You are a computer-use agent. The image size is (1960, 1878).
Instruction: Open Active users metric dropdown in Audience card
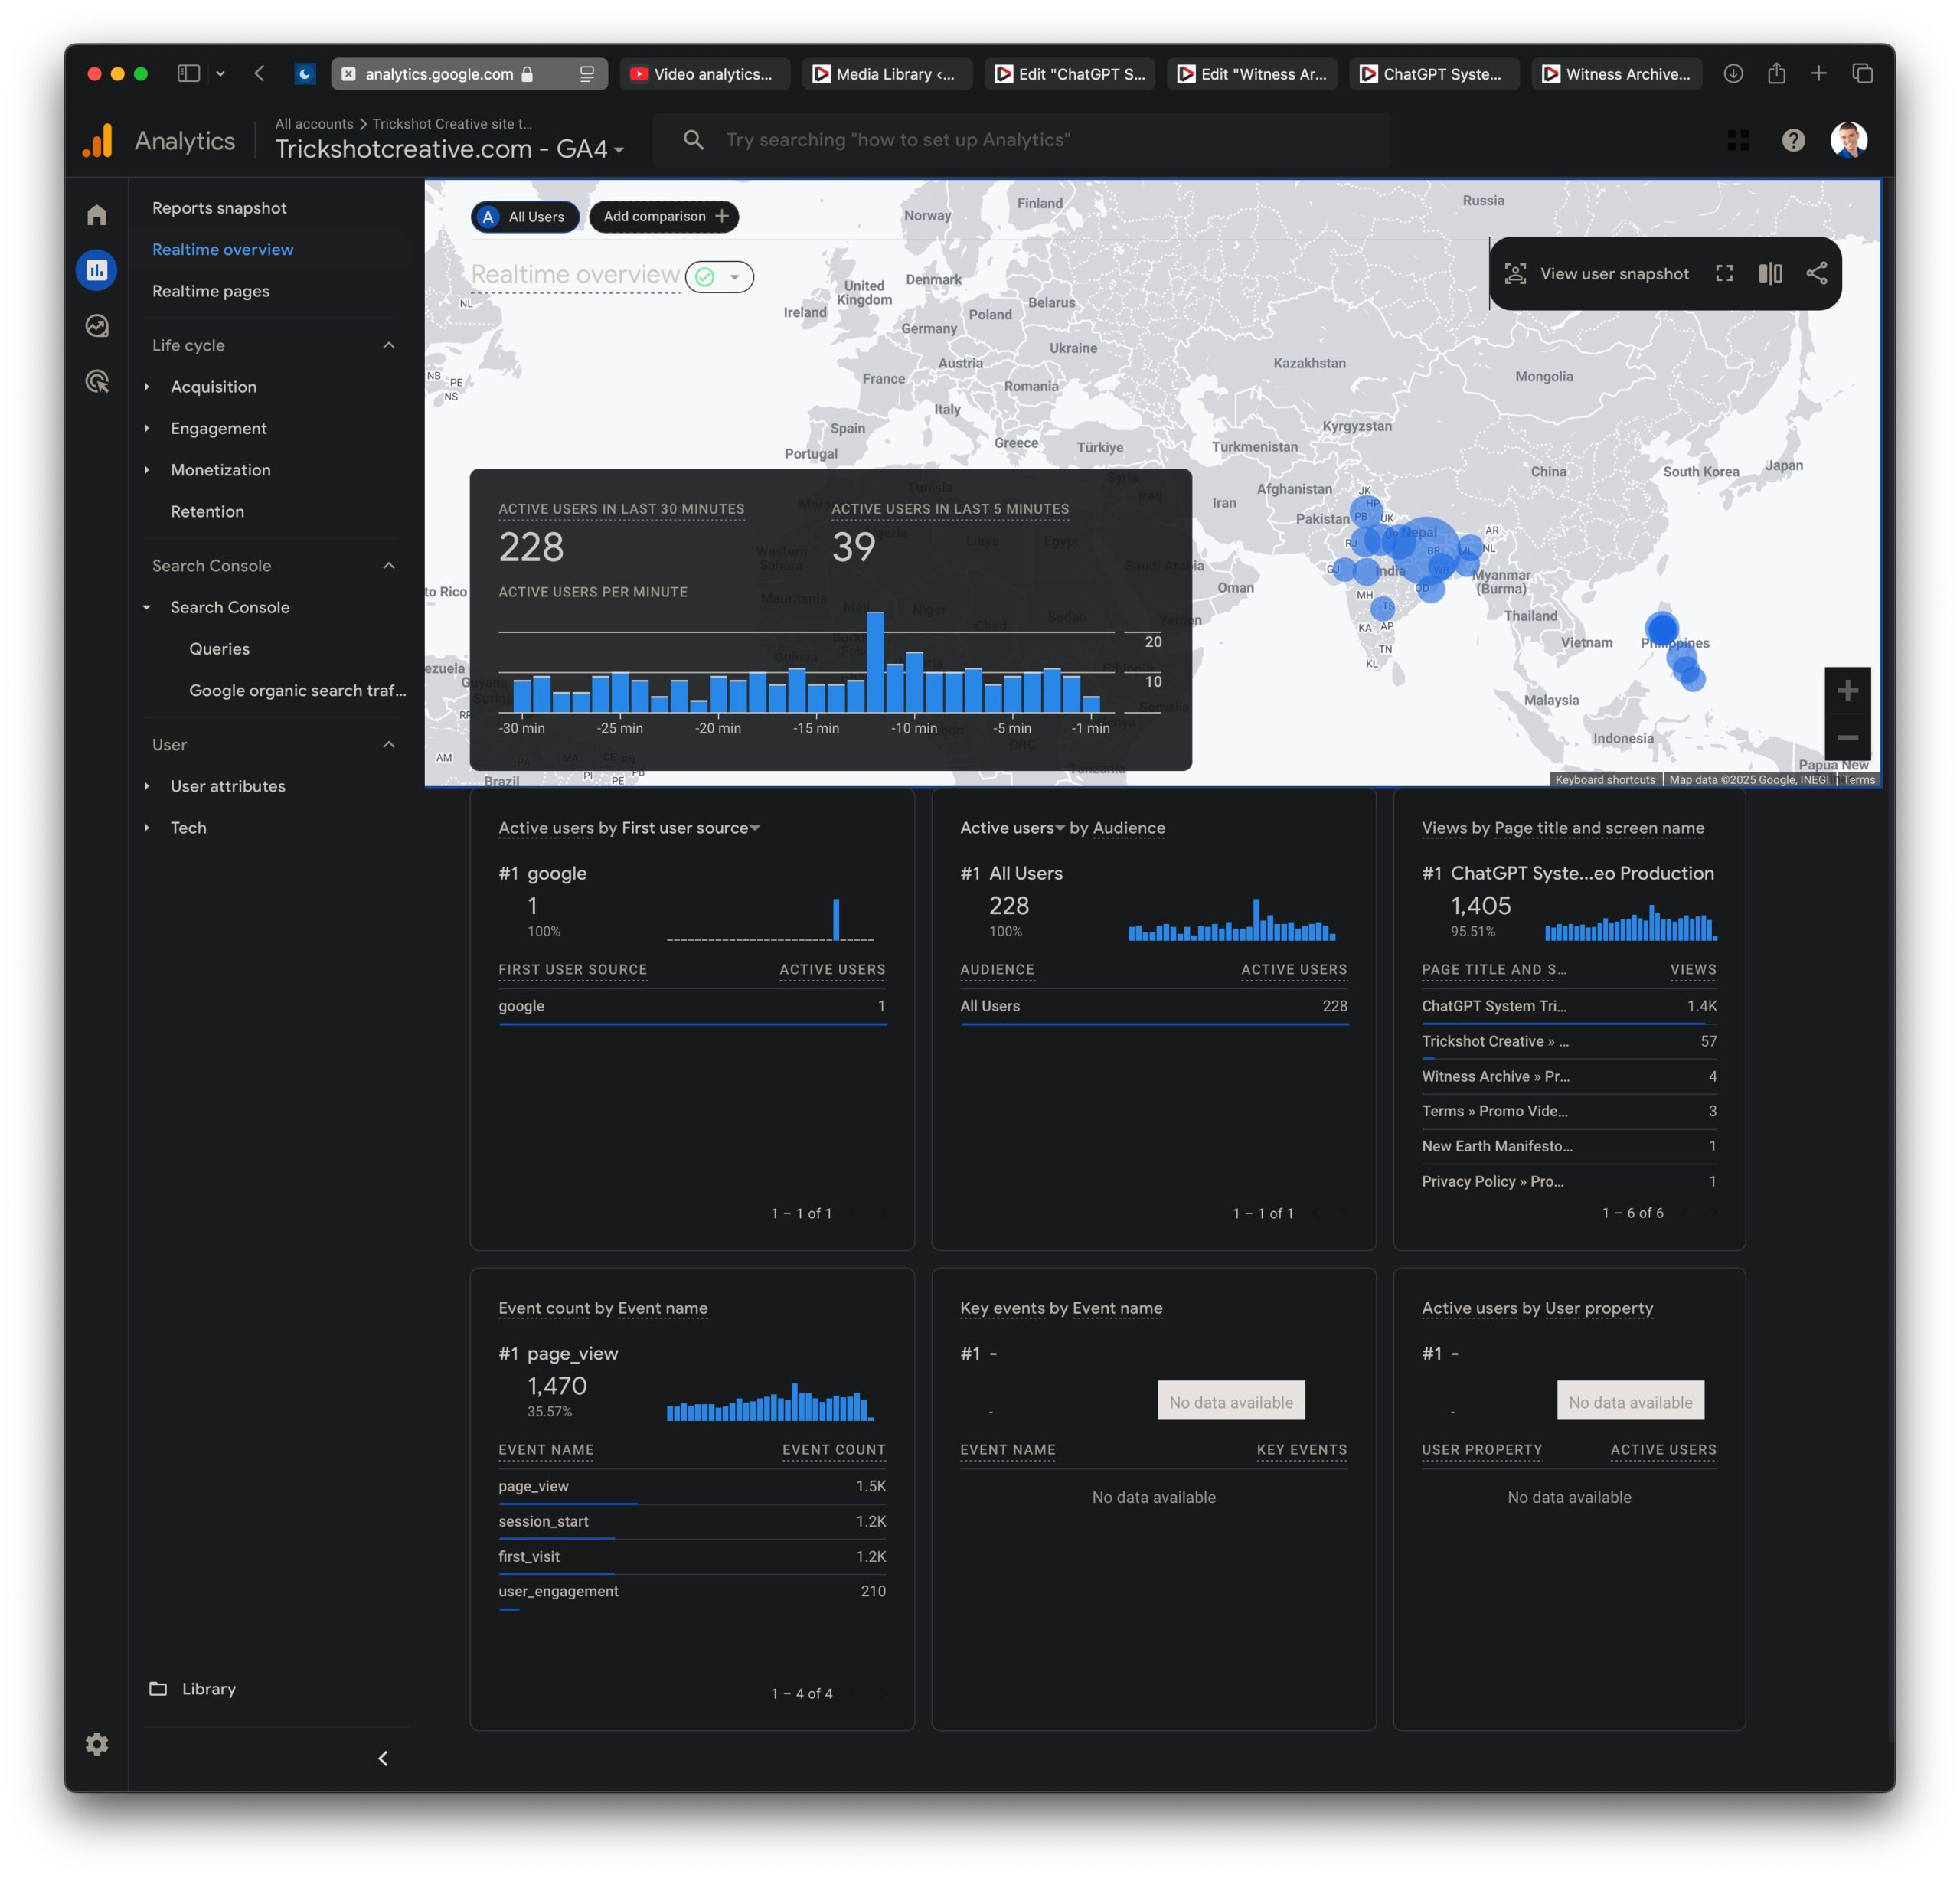[1013, 828]
